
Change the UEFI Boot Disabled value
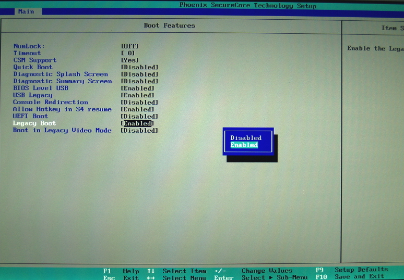pos(139,116)
